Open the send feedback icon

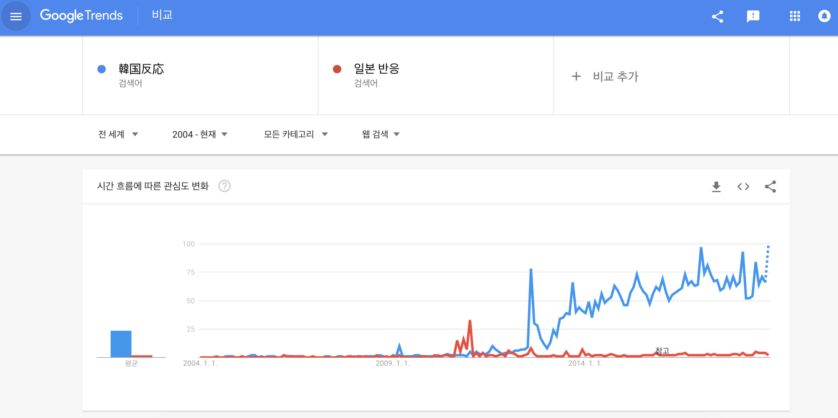(753, 16)
